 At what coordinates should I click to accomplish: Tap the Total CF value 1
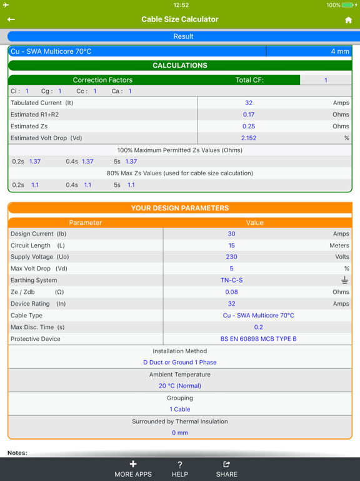click(326, 80)
